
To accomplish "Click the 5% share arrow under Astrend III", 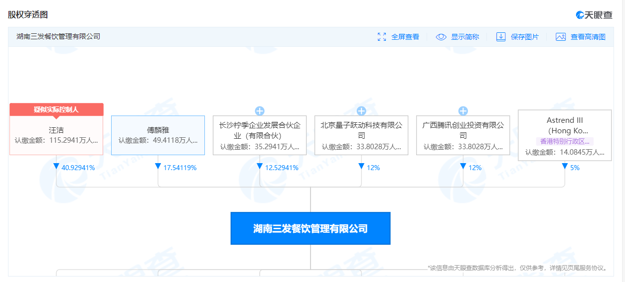I will 565,167.
